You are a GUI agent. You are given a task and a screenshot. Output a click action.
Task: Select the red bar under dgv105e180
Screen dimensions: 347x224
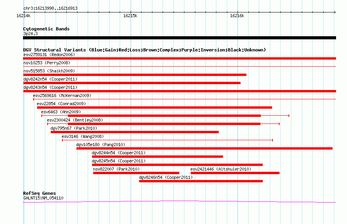point(204,148)
